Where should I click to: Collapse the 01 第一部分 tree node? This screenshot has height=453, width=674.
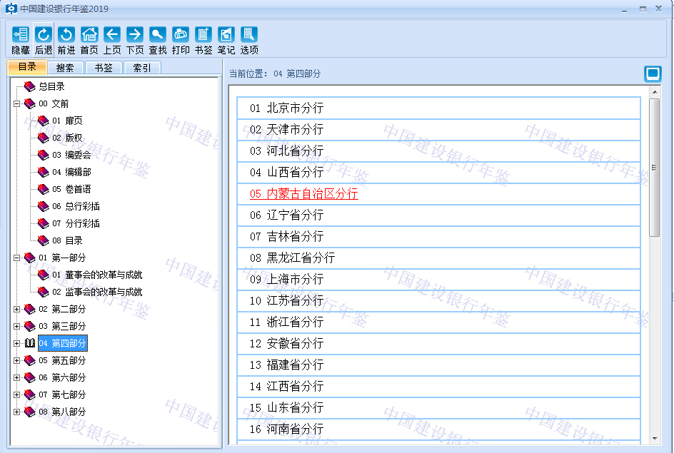coord(16,258)
